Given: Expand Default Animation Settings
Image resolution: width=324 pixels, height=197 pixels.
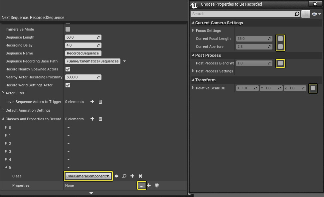Looking at the screenshot, I should pos(3,110).
